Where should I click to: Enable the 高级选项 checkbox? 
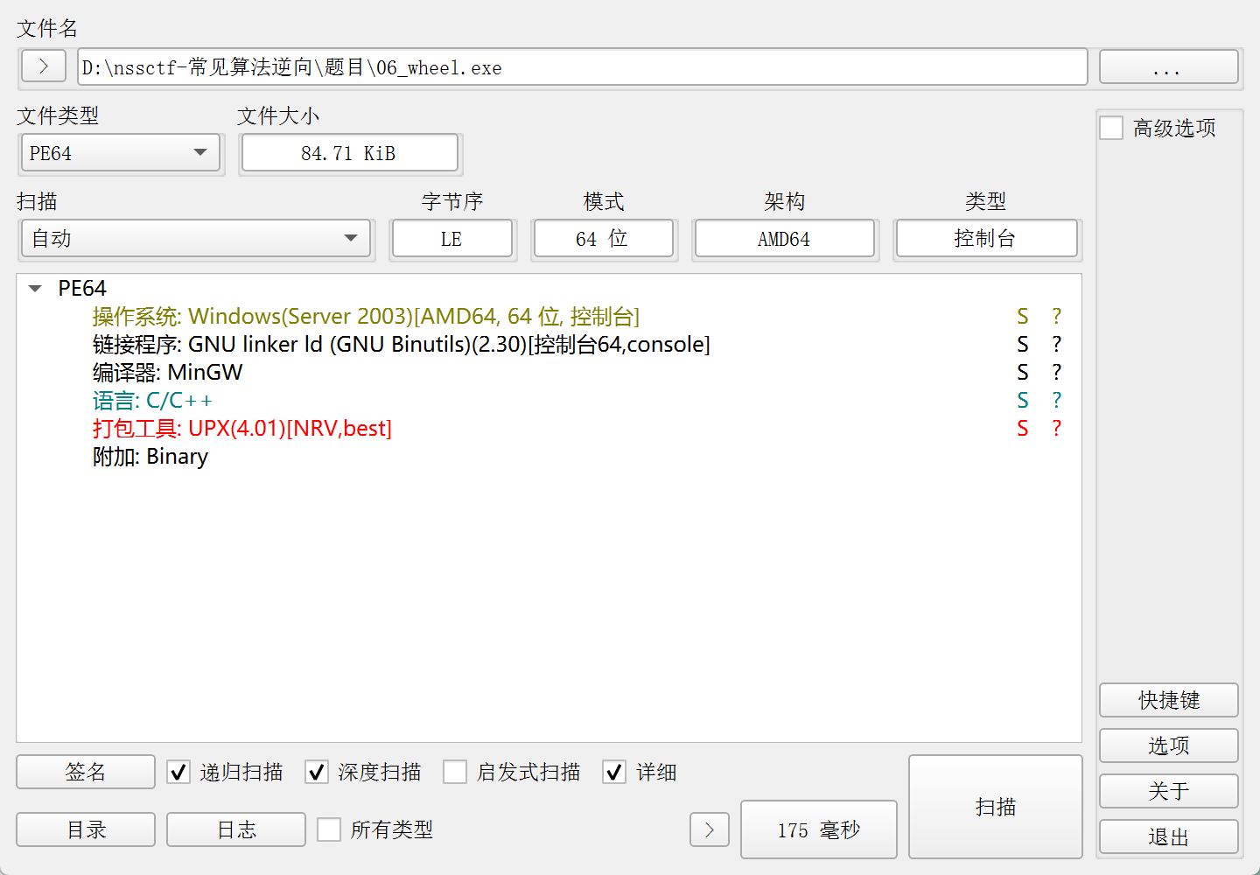(1111, 128)
